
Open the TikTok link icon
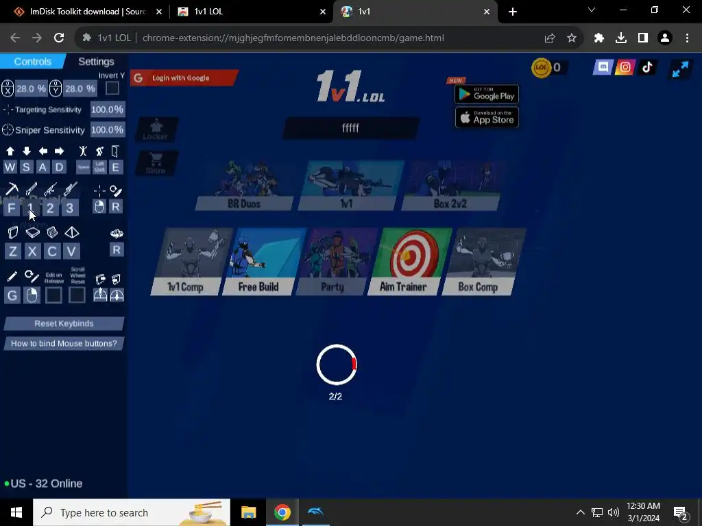pyautogui.click(x=647, y=67)
